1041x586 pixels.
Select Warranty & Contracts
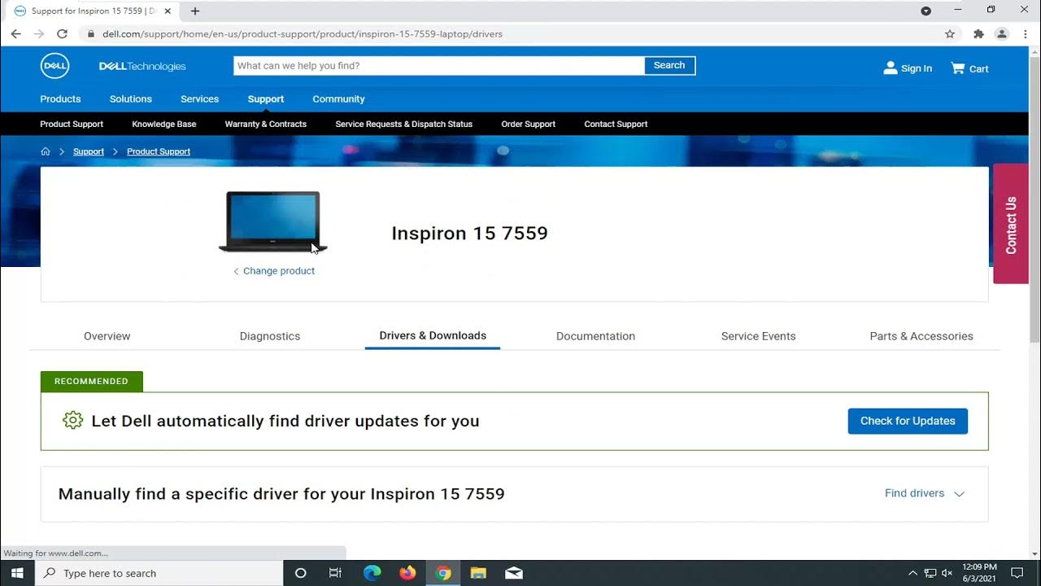(266, 125)
